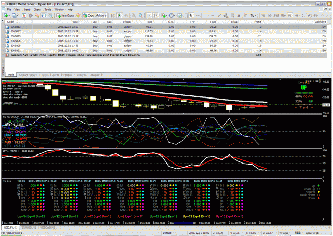Switch chart to candlestick mode icon
This screenshot has height=236, width=333.
(119, 15)
